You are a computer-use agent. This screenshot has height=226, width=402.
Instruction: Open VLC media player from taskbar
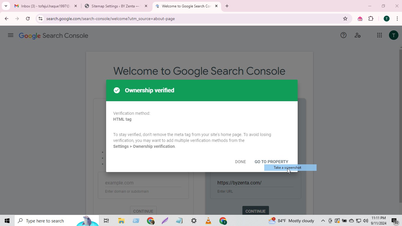click(208, 221)
